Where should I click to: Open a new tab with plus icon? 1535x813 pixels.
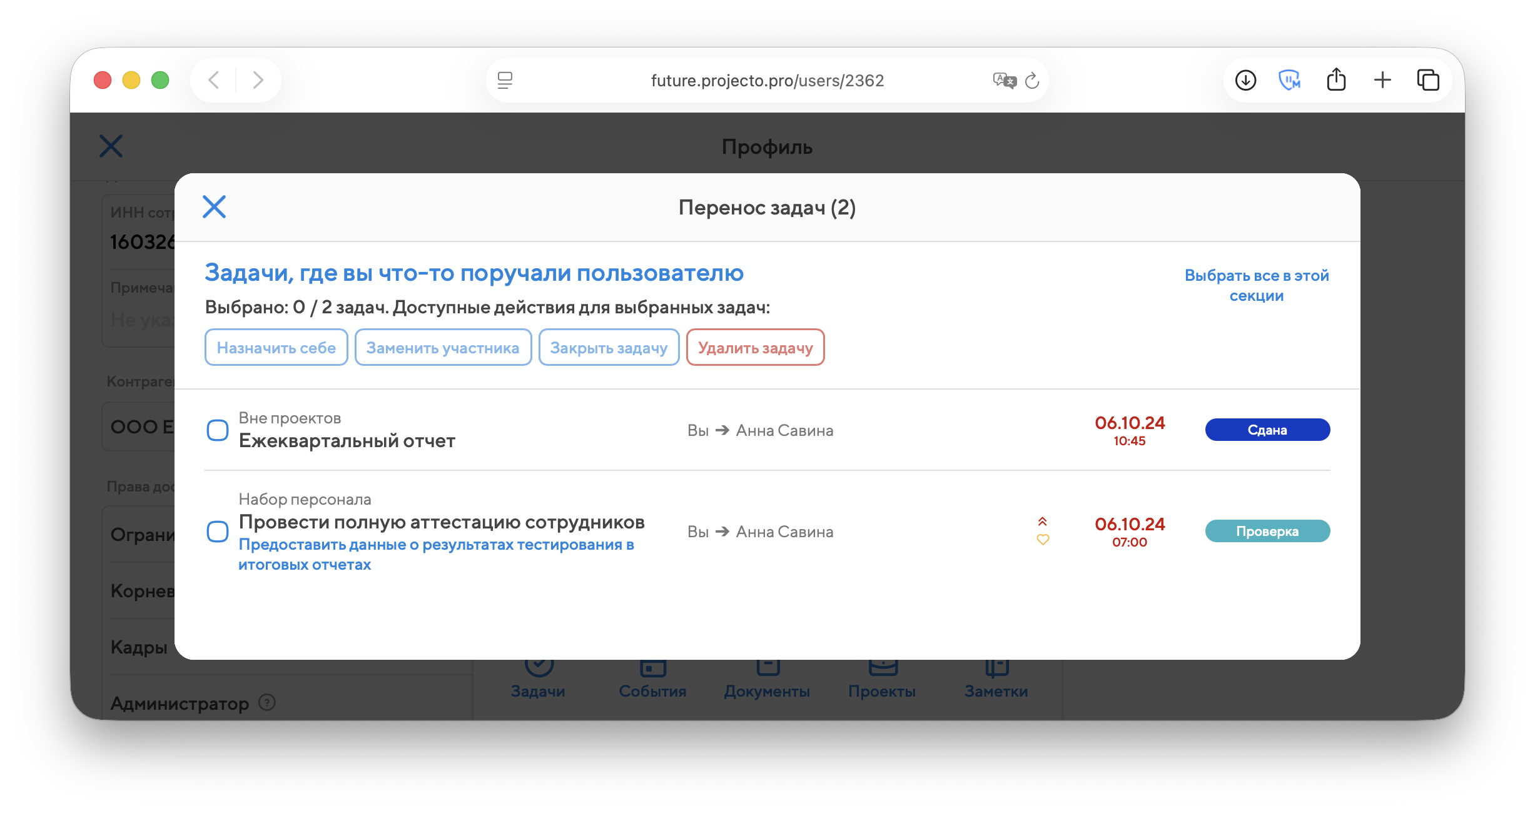coord(1382,80)
